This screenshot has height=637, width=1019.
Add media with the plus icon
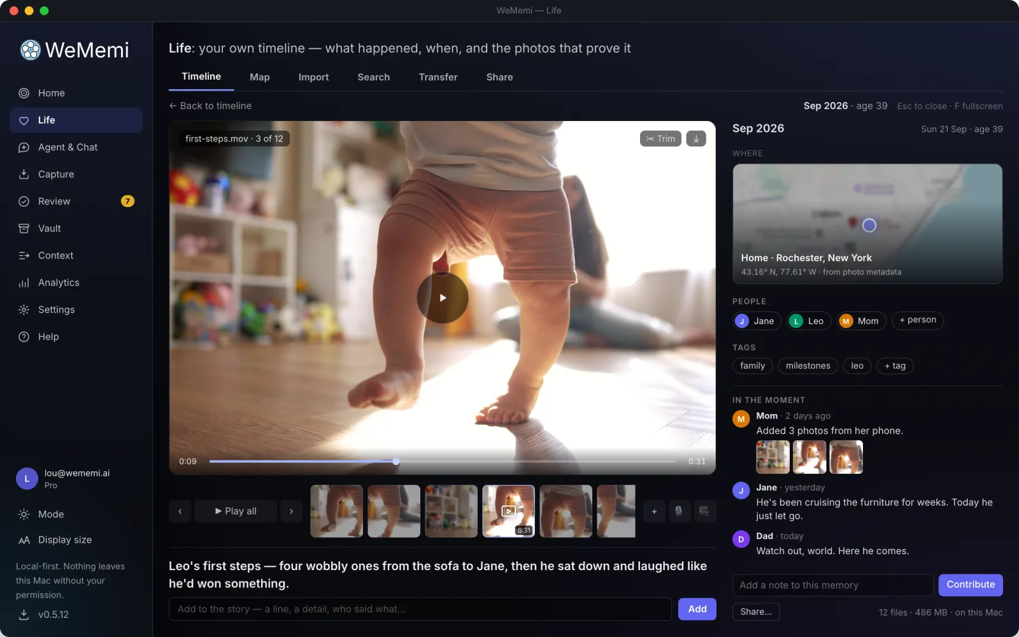tap(654, 512)
